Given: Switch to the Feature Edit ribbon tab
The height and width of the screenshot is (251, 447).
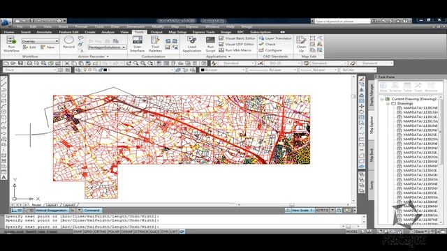Looking at the screenshot, I should [68, 32].
